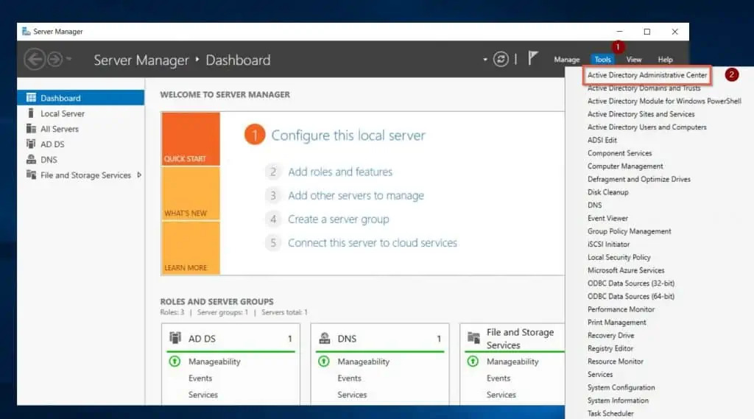Click Events in the AD DS tile

tap(200, 378)
